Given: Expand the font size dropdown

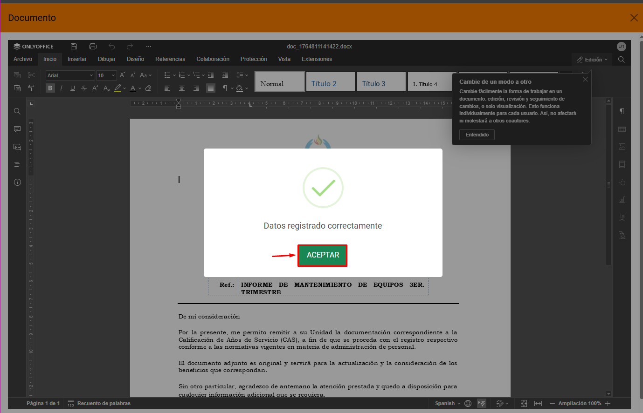Looking at the screenshot, I should click(113, 75).
